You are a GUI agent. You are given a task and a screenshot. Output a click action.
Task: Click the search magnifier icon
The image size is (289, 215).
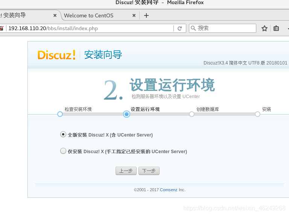193,28
